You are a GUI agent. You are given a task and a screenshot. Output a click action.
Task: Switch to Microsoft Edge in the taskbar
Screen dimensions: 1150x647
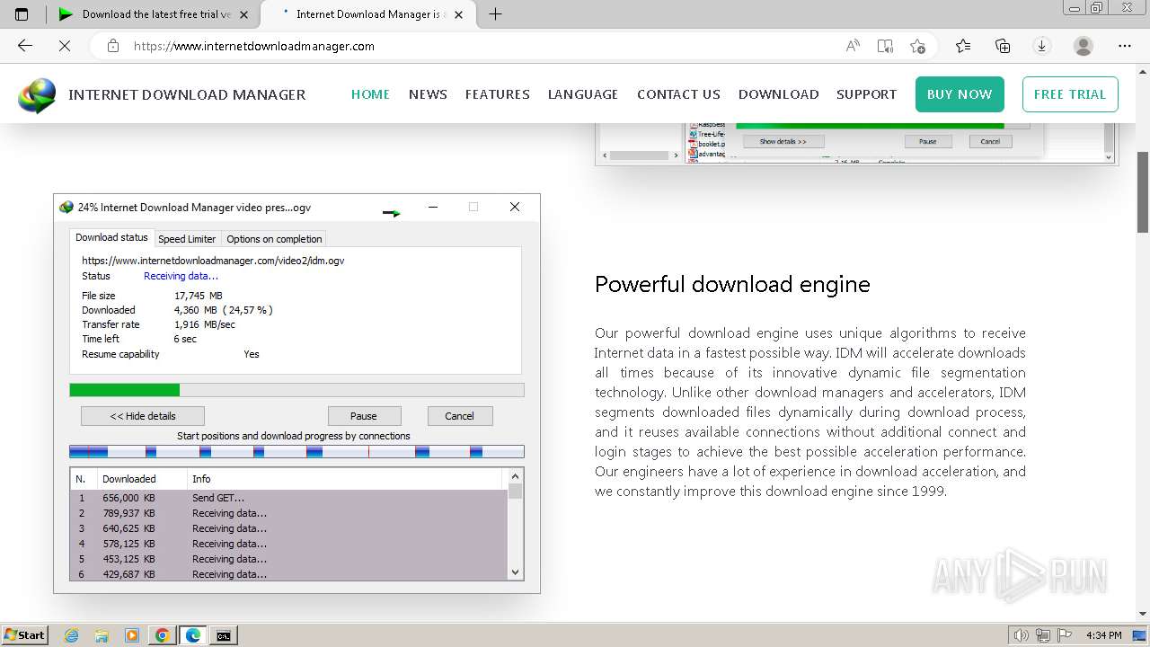click(193, 635)
